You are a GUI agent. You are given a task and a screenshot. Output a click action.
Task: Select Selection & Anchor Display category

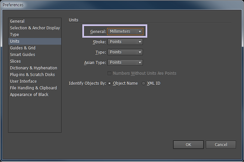[35, 28]
